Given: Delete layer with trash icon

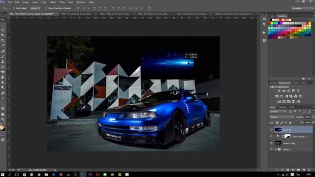Looking at the screenshot, I should tap(309, 170).
